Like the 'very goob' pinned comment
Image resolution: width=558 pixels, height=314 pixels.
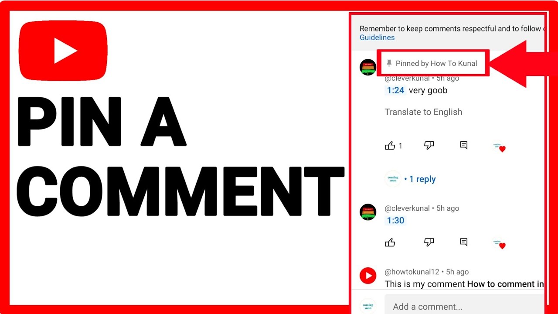pos(390,146)
